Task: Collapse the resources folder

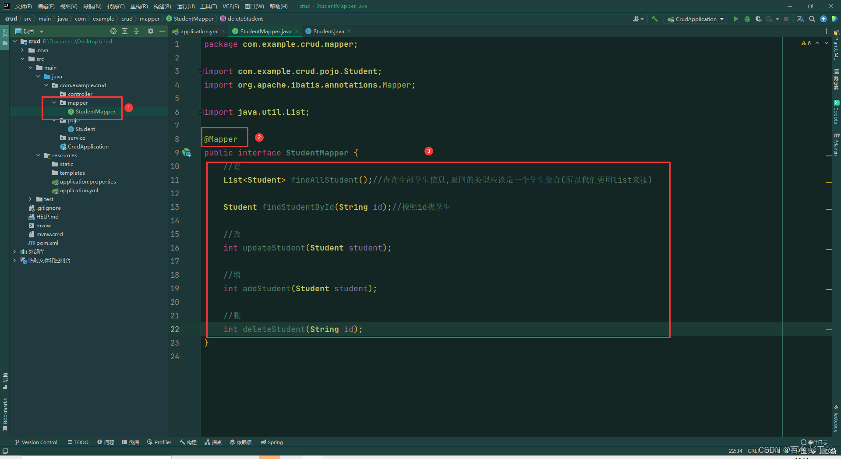Action: click(x=39, y=155)
